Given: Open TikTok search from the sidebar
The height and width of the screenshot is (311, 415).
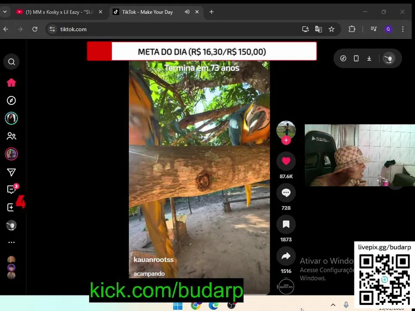Looking at the screenshot, I should [x=11, y=62].
